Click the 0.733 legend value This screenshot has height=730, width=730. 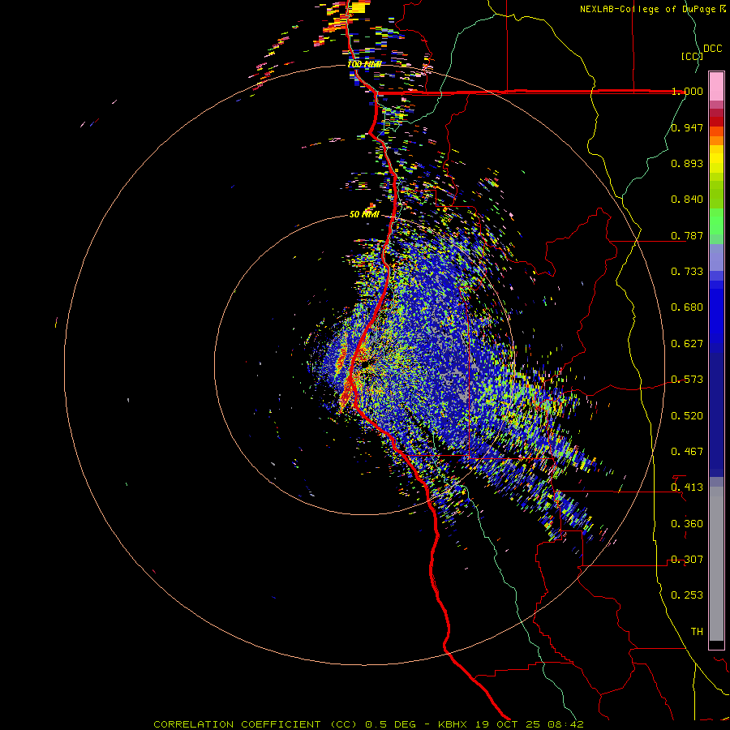point(687,272)
